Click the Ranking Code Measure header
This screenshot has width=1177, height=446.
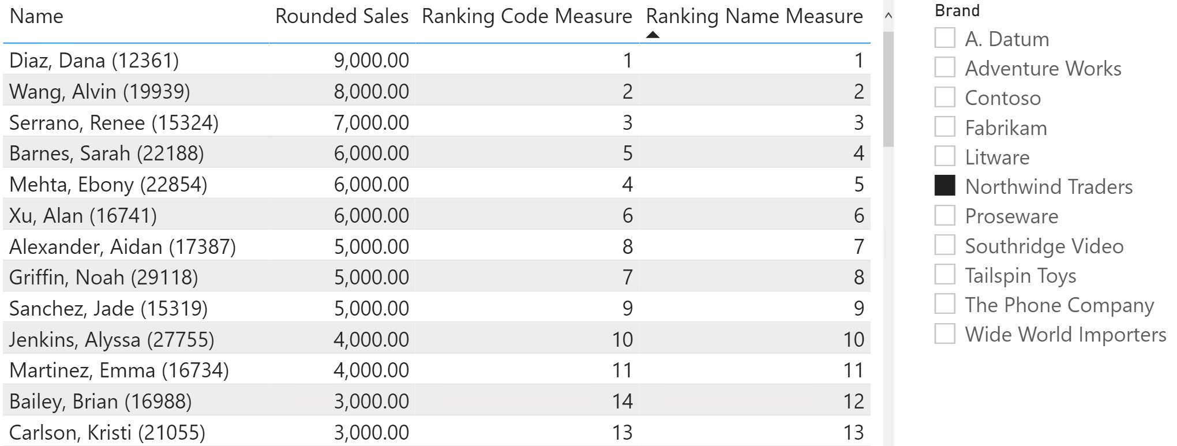coord(527,16)
